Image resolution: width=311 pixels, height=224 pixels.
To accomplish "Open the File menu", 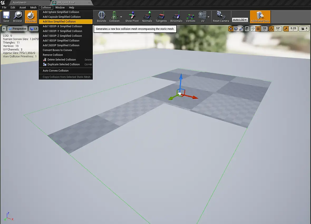I will click(x=4, y=8).
